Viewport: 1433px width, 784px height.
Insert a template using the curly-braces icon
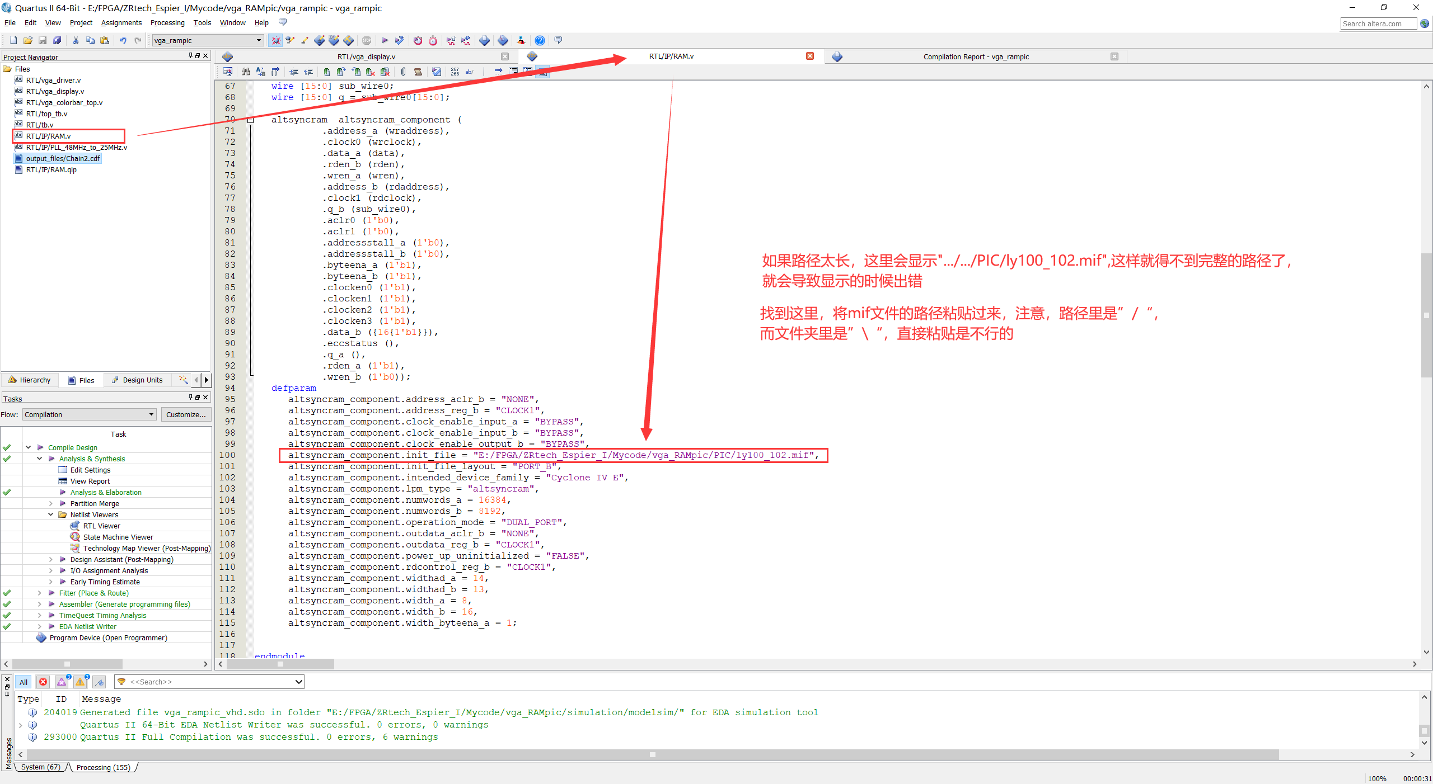coord(275,72)
